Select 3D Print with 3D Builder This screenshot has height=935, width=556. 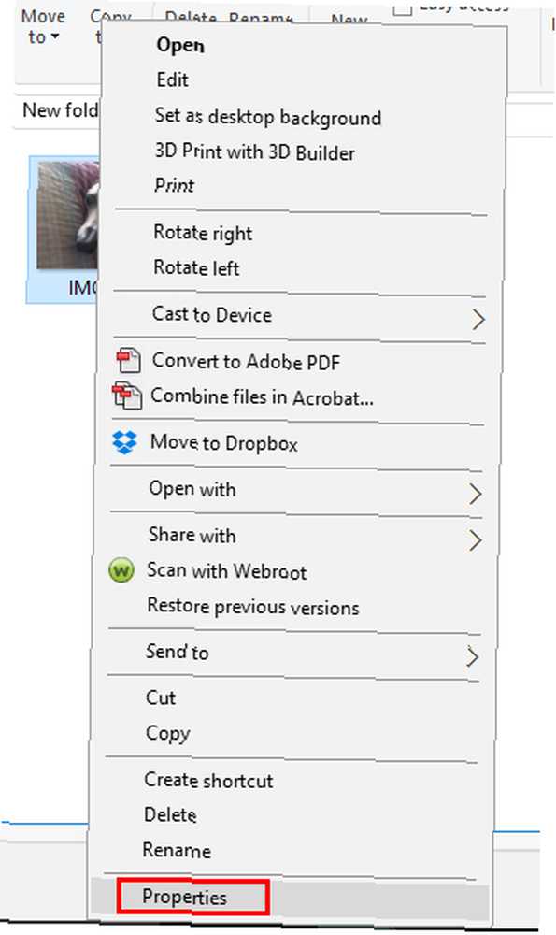coord(254,151)
